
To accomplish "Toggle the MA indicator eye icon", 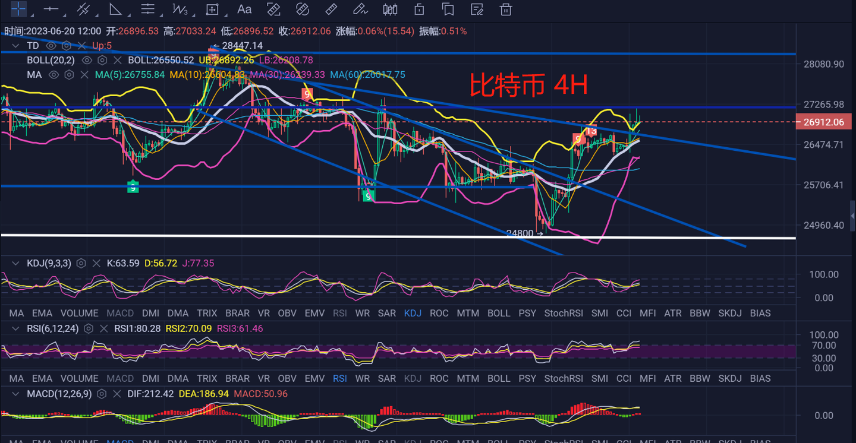I will (53, 75).
